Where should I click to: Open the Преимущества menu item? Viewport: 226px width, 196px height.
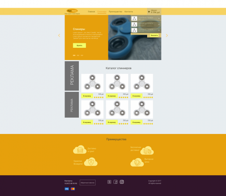coord(115,11)
